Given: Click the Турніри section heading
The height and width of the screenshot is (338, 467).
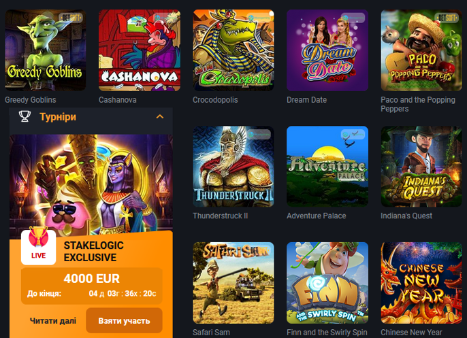Looking at the screenshot, I should (x=58, y=117).
